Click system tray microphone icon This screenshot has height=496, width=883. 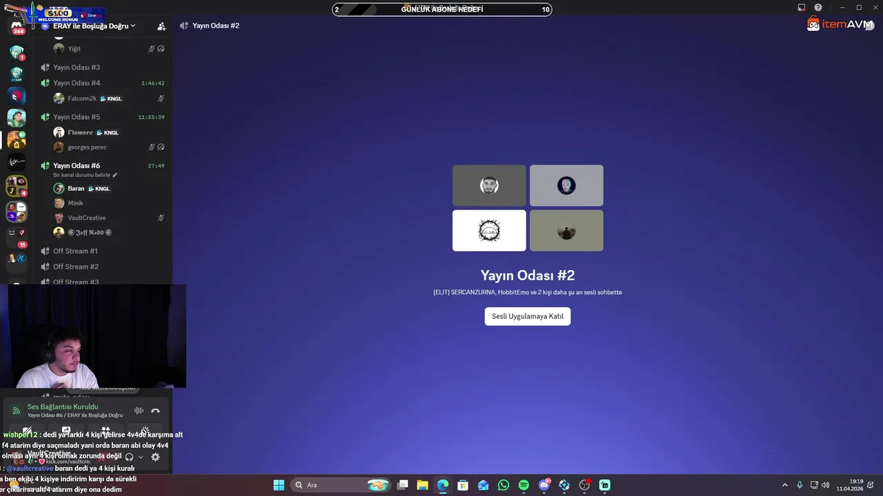tap(800, 485)
